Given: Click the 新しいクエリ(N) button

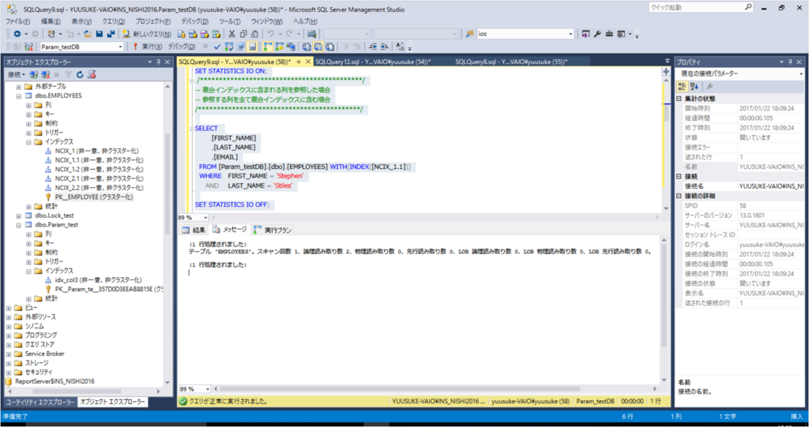Looking at the screenshot, I should click(x=147, y=33).
